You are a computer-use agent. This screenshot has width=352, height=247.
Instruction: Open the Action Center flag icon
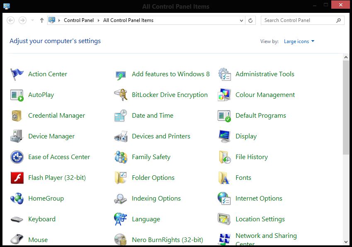click(17, 74)
